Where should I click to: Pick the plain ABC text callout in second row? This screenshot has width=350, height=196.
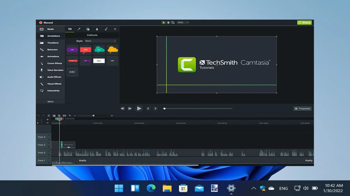pyautogui.click(x=112, y=61)
